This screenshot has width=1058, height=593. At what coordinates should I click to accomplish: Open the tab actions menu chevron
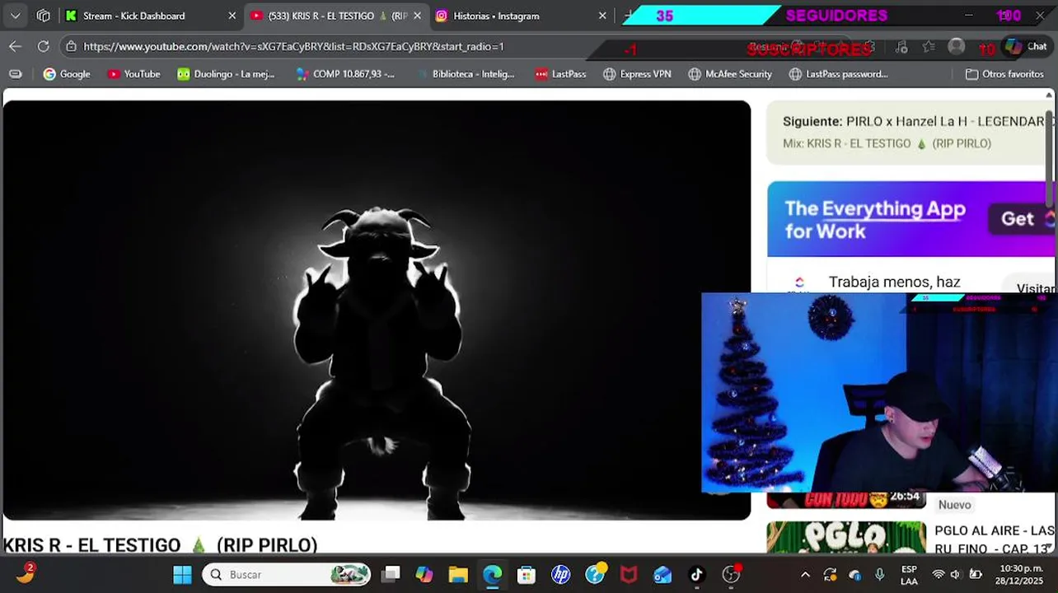pos(15,16)
